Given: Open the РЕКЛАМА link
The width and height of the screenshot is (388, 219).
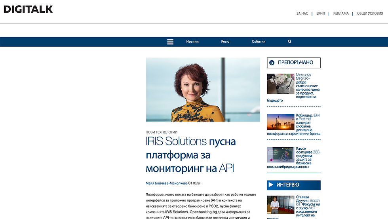Looking at the screenshot, I should tap(341, 13).
